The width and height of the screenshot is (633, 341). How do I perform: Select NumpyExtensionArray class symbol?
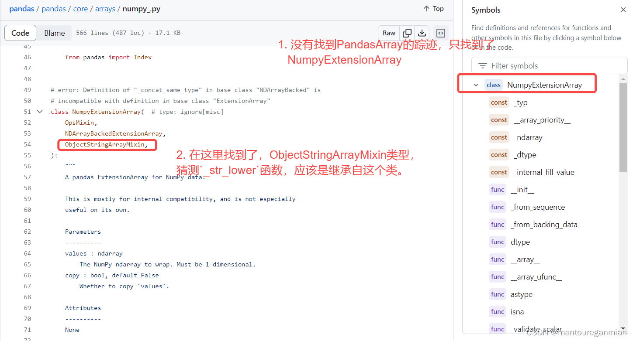[544, 85]
